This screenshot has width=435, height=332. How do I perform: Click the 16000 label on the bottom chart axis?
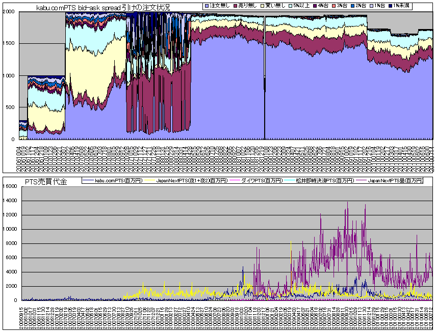pyautogui.click(x=10, y=186)
